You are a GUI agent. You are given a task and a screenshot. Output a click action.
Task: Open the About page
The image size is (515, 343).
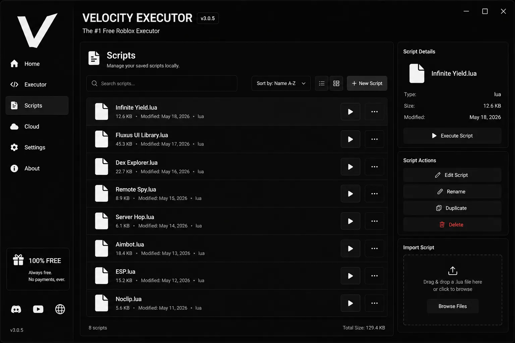[37, 168]
